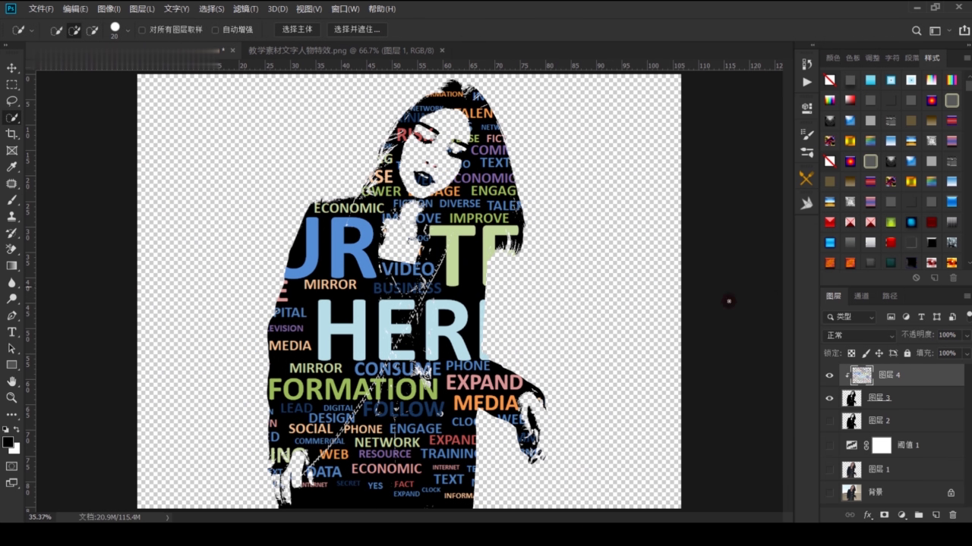Enable 对所有图层取样 checkbox

[142, 30]
